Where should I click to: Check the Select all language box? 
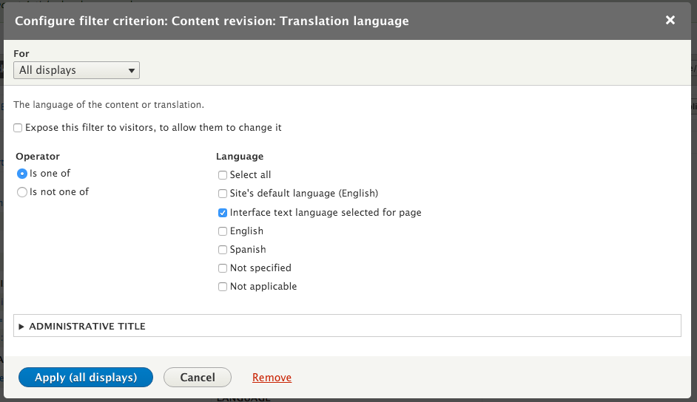[223, 175]
